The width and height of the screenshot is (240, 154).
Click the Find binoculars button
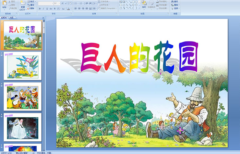tap(175, 1)
